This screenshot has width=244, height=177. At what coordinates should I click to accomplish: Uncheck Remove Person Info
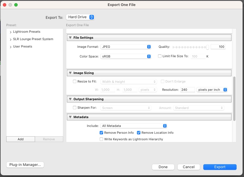pos(101,133)
